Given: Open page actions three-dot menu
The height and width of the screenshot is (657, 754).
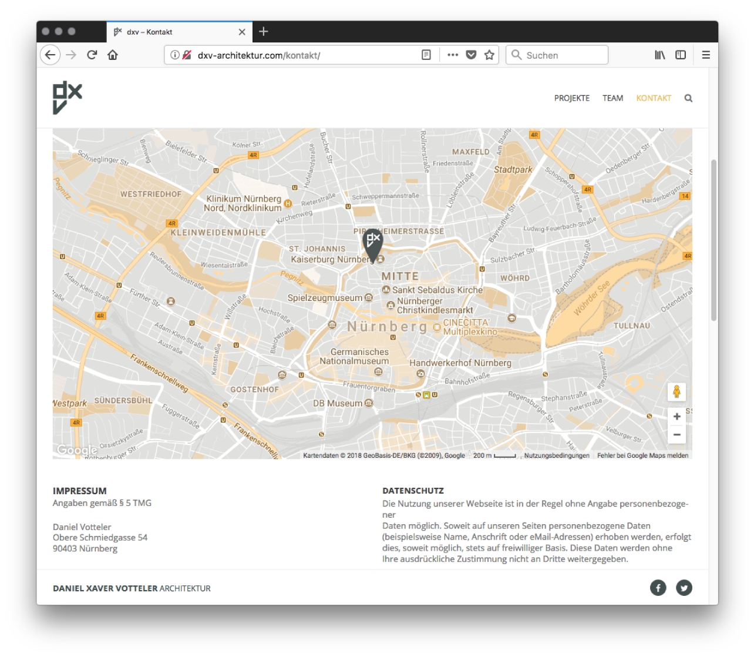Looking at the screenshot, I should 453,55.
